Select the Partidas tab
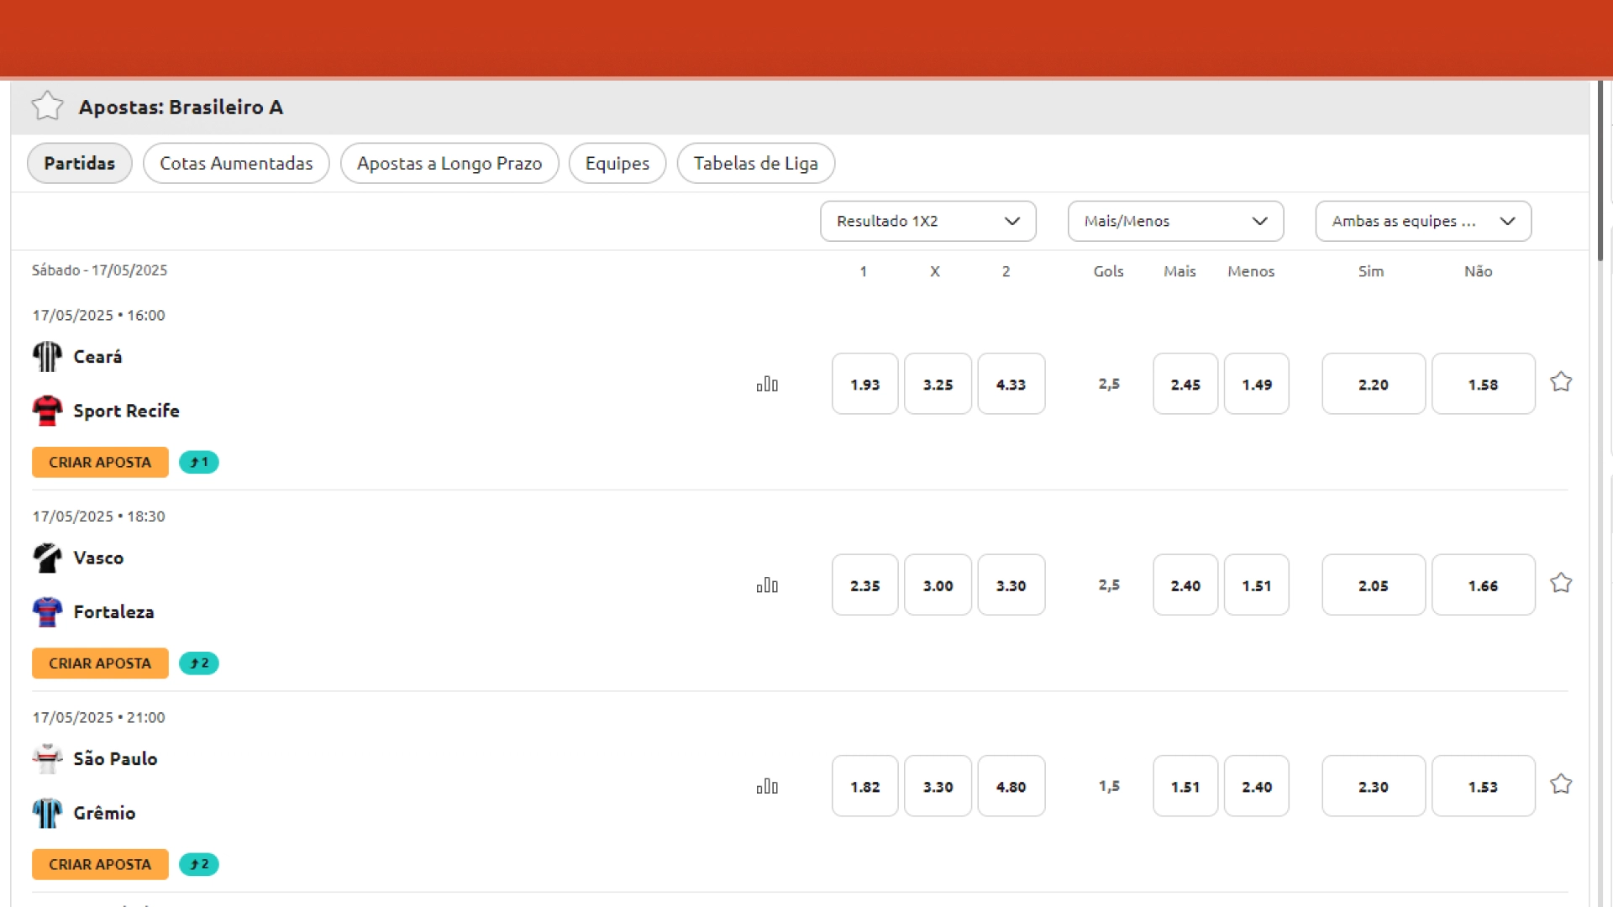1613x907 pixels. [80, 163]
